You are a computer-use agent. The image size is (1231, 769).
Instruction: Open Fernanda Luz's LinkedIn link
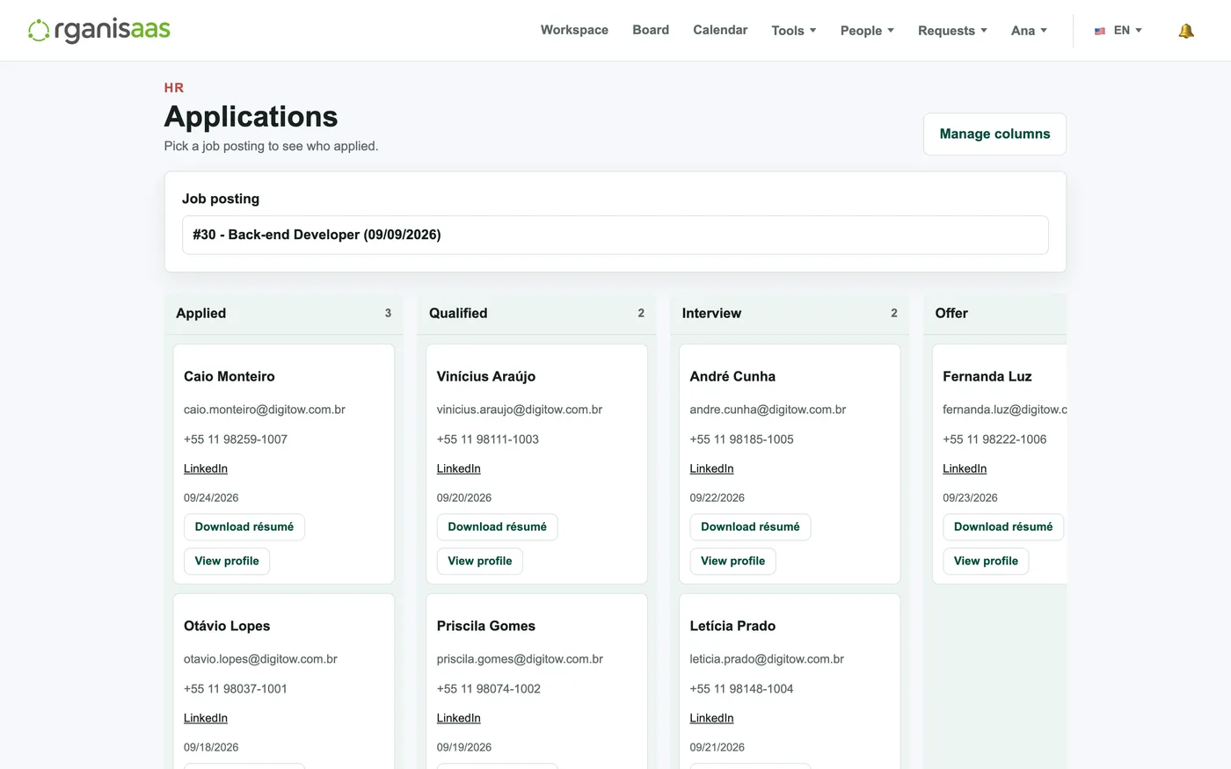pos(965,468)
